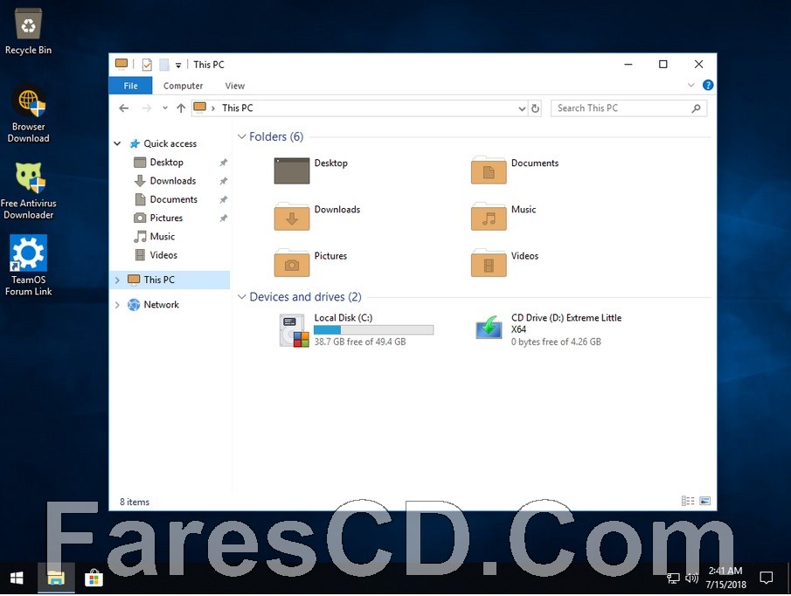Click the search magnifier icon
Image resolution: width=791 pixels, height=596 pixels.
[x=696, y=108]
